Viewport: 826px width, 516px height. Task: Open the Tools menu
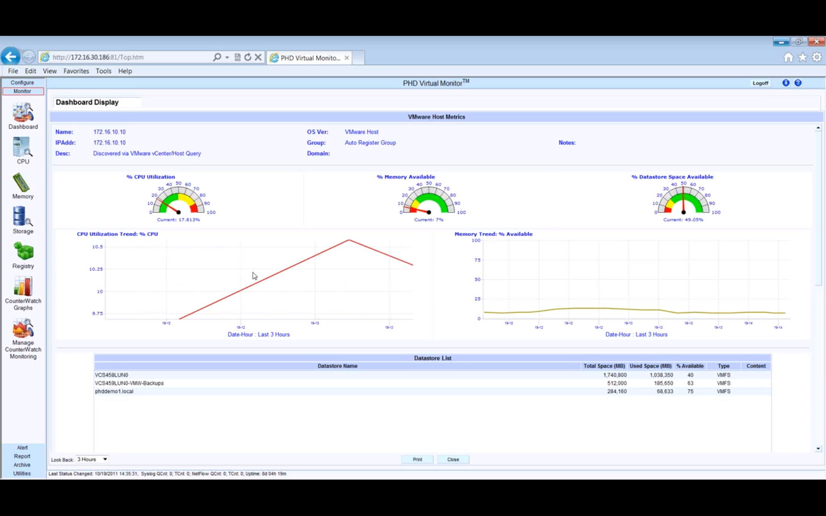pyautogui.click(x=103, y=71)
